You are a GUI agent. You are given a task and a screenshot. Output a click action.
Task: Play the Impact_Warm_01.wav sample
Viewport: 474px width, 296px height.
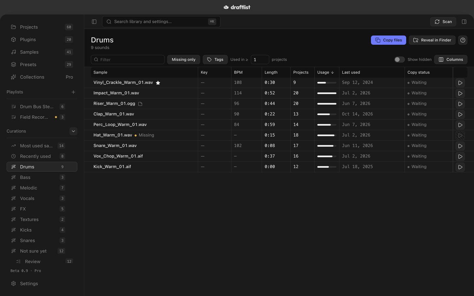[x=460, y=93]
